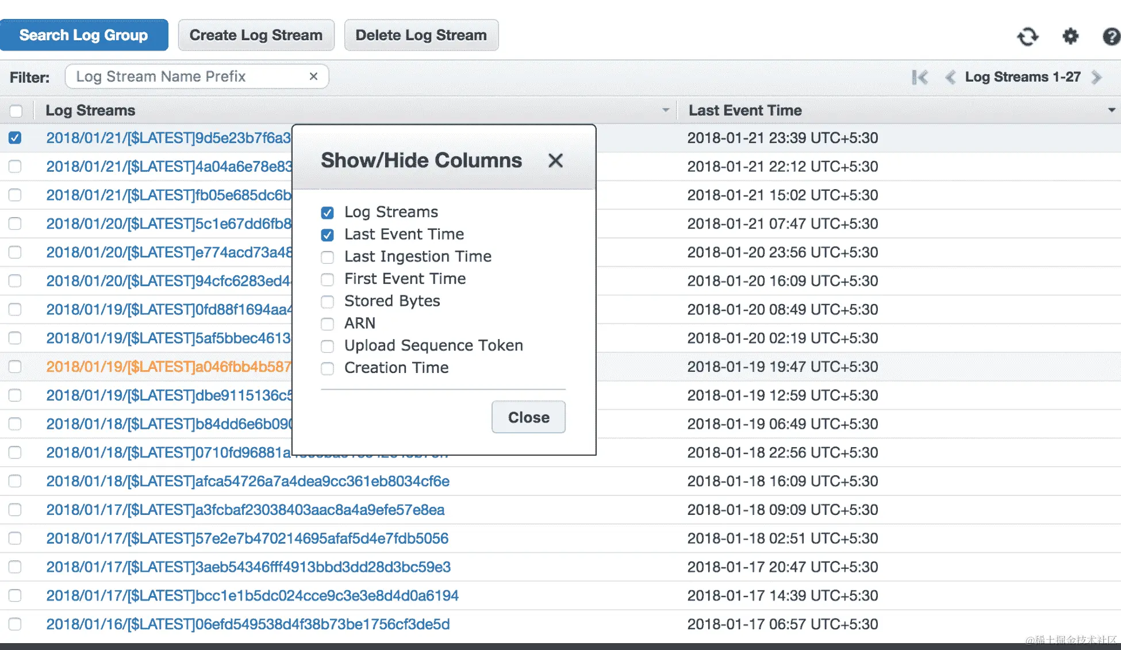Click the refresh icon in the toolbar
Screen dimensions: 1121x650
coord(1027,37)
